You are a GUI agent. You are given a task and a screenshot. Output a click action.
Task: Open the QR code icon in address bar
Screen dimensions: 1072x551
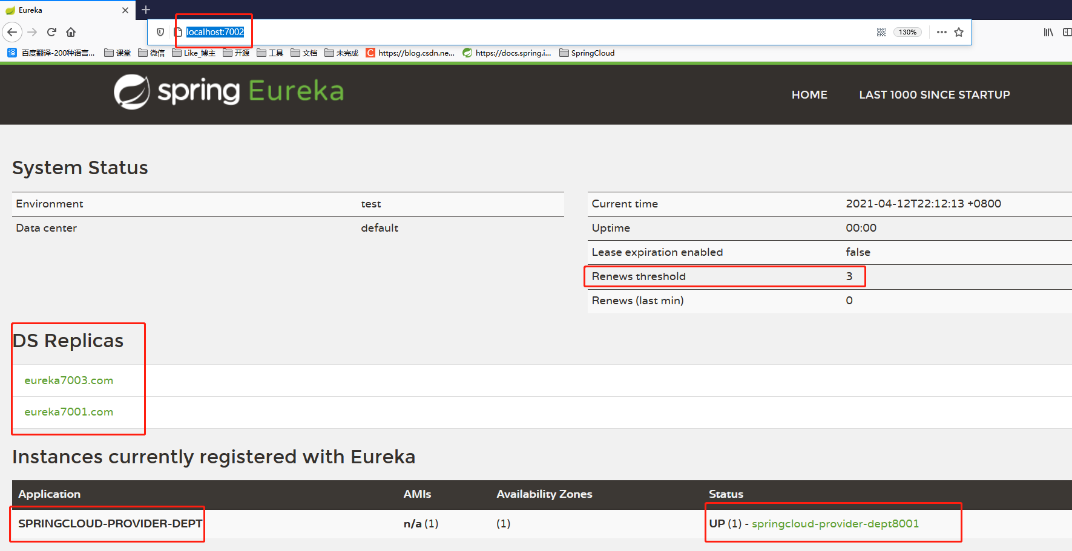pos(881,32)
